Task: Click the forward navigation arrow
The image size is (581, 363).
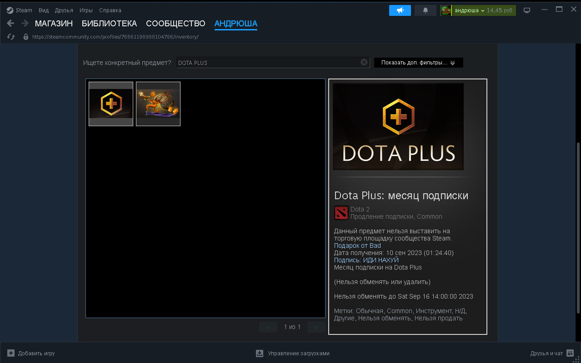Action: 24,23
